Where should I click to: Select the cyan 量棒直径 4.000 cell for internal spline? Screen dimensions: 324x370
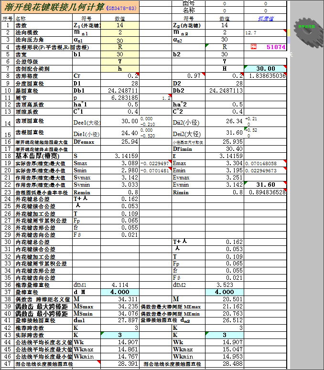224,292
